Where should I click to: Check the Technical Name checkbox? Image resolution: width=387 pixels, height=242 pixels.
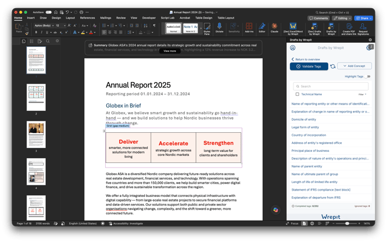pos(297,94)
